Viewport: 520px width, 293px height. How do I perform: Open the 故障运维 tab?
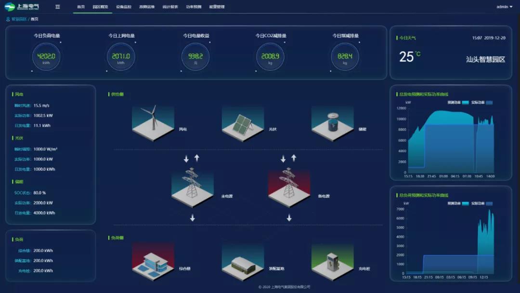(147, 7)
